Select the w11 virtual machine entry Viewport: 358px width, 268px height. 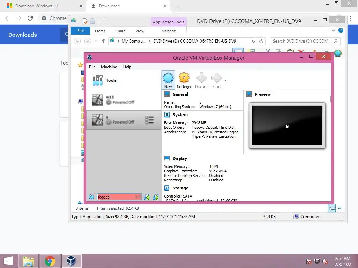pyautogui.click(x=124, y=100)
